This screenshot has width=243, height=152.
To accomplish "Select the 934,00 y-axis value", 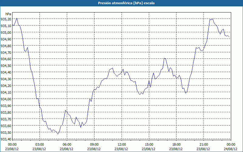I will (x=5, y=99).
